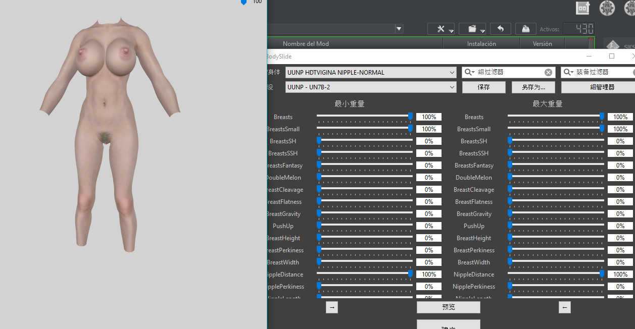The width and height of the screenshot is (635, 329).
Task: Click the min-weight PushUp slider
Action: (365, 226)
